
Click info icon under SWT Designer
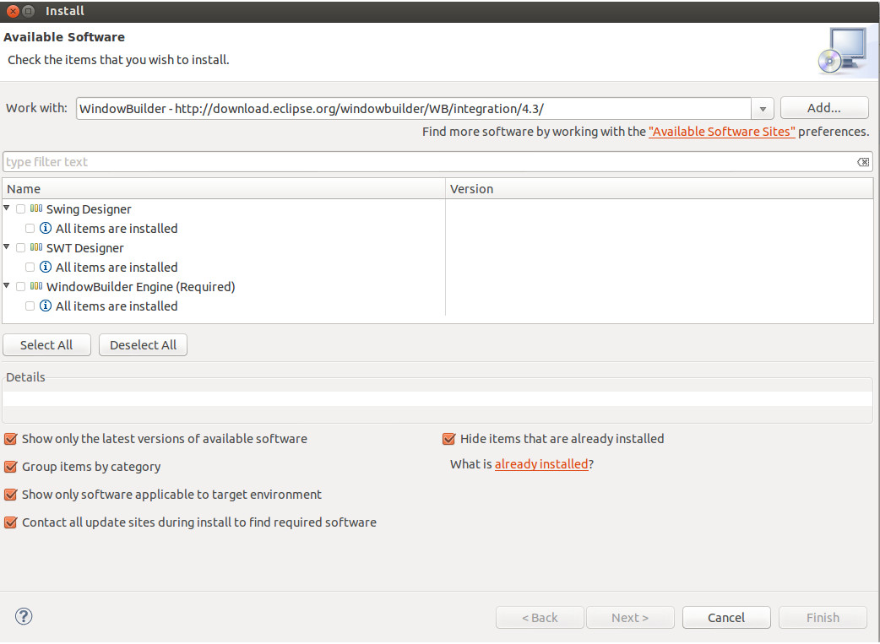coord(46,267)
